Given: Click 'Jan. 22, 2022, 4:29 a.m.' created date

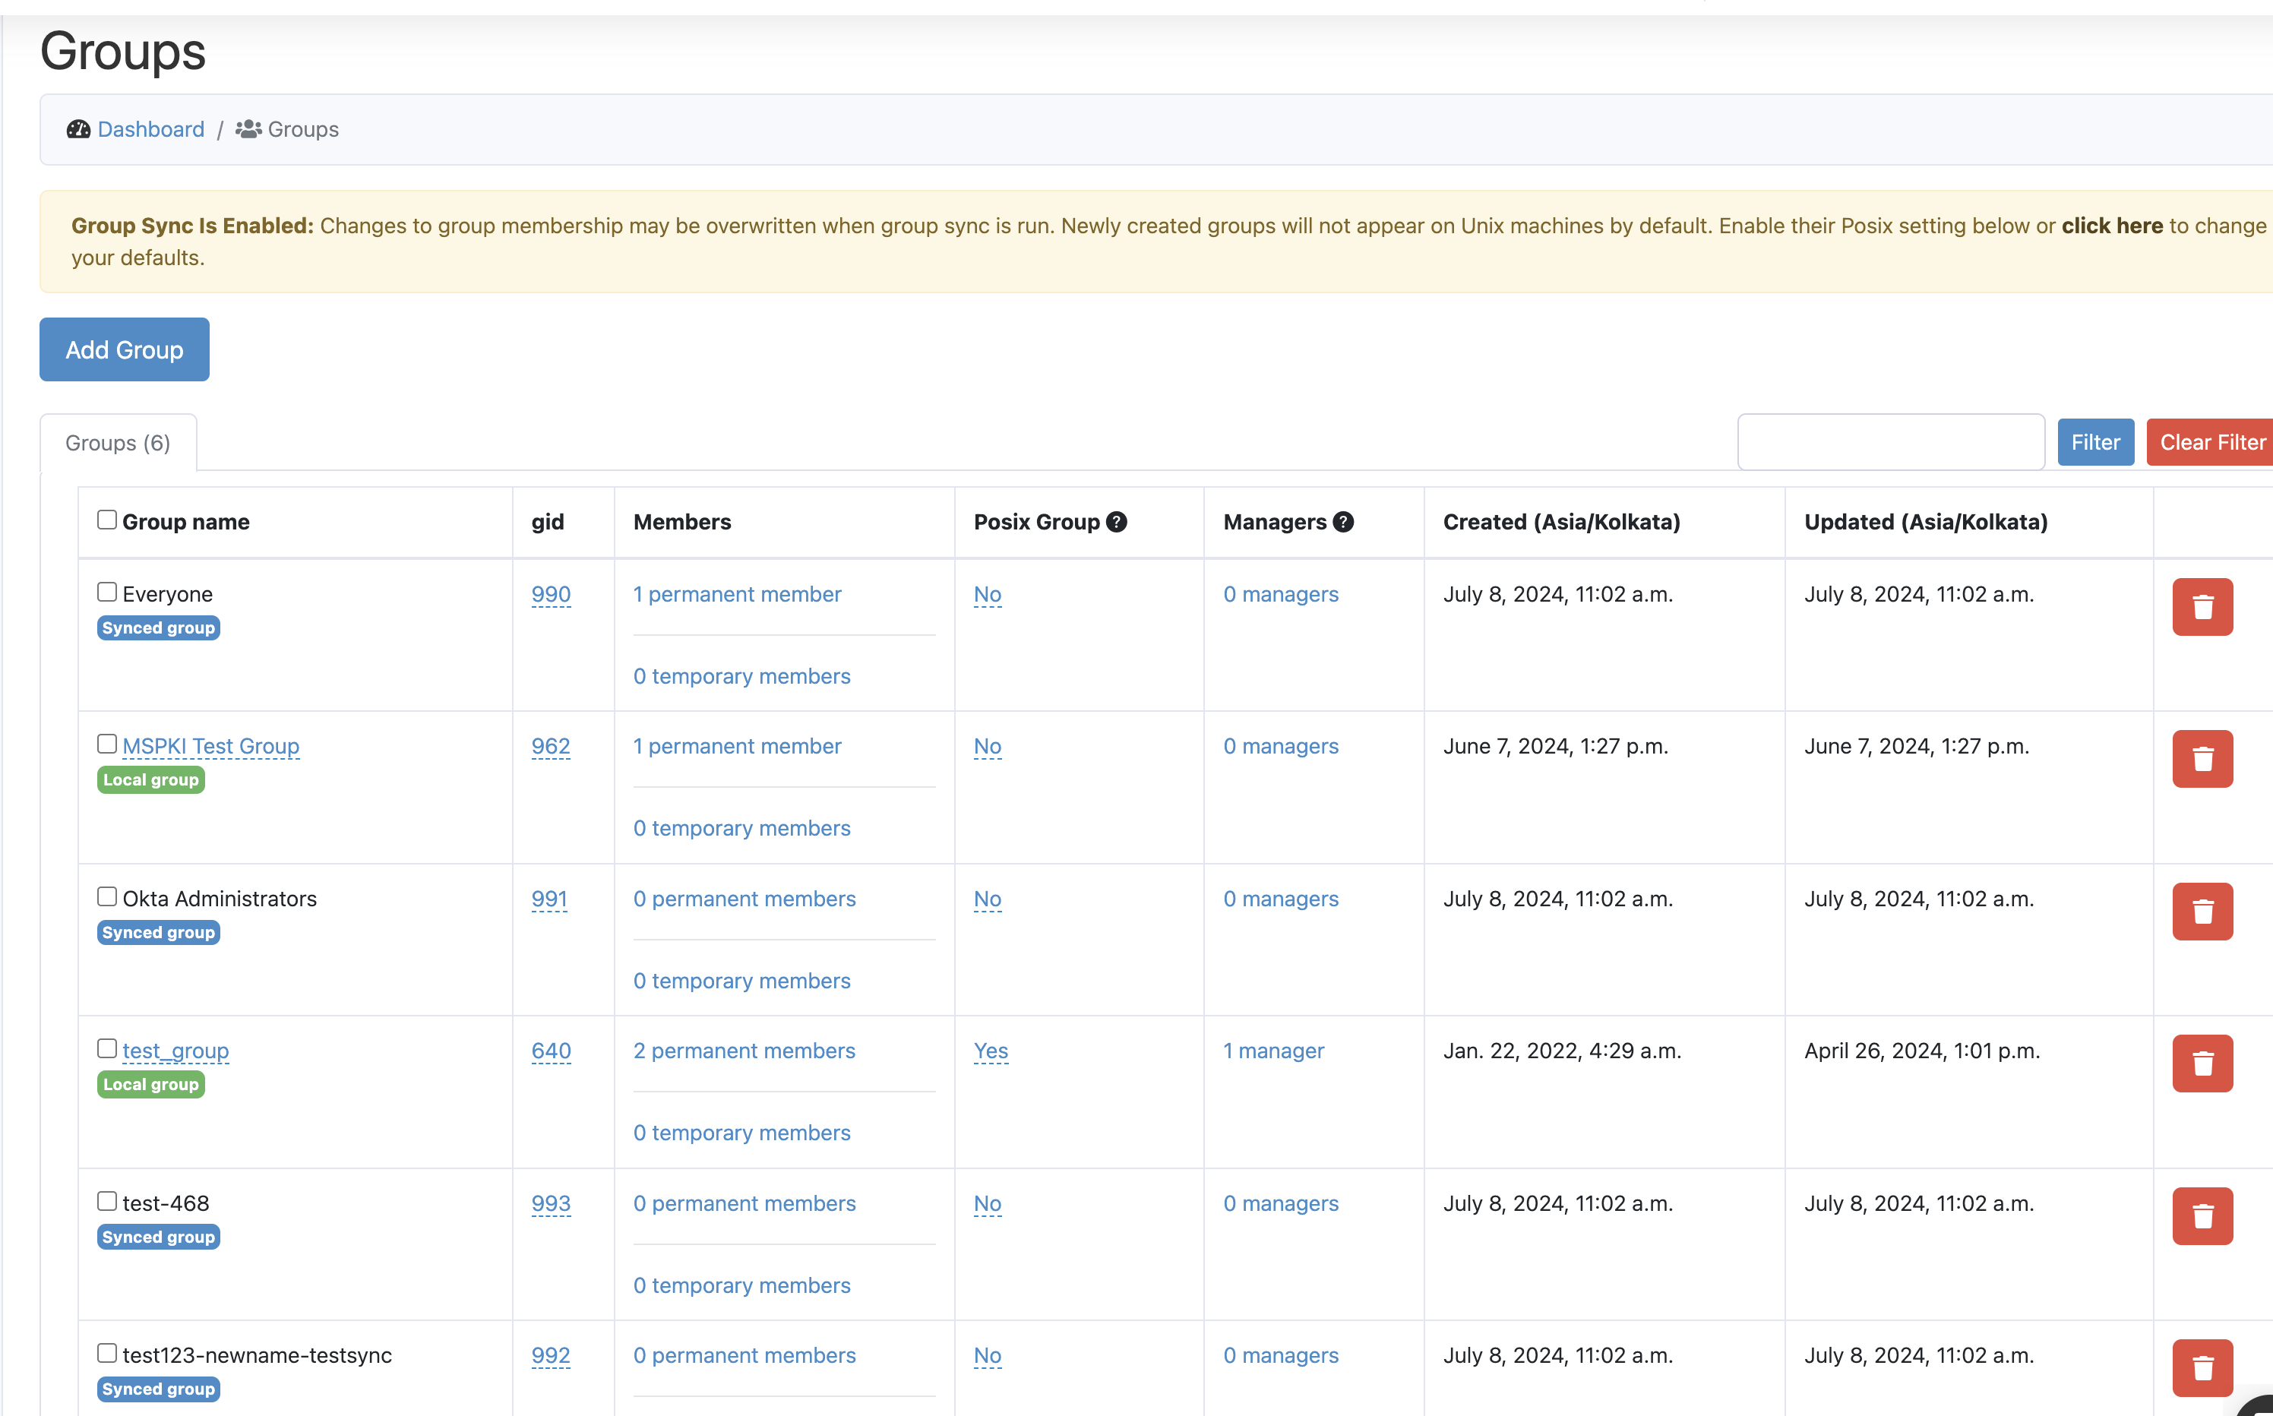Looking at the screenshot, I should click(x=1562, y=1051).
